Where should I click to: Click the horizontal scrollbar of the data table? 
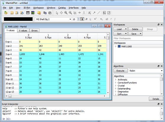pos(55,96)
